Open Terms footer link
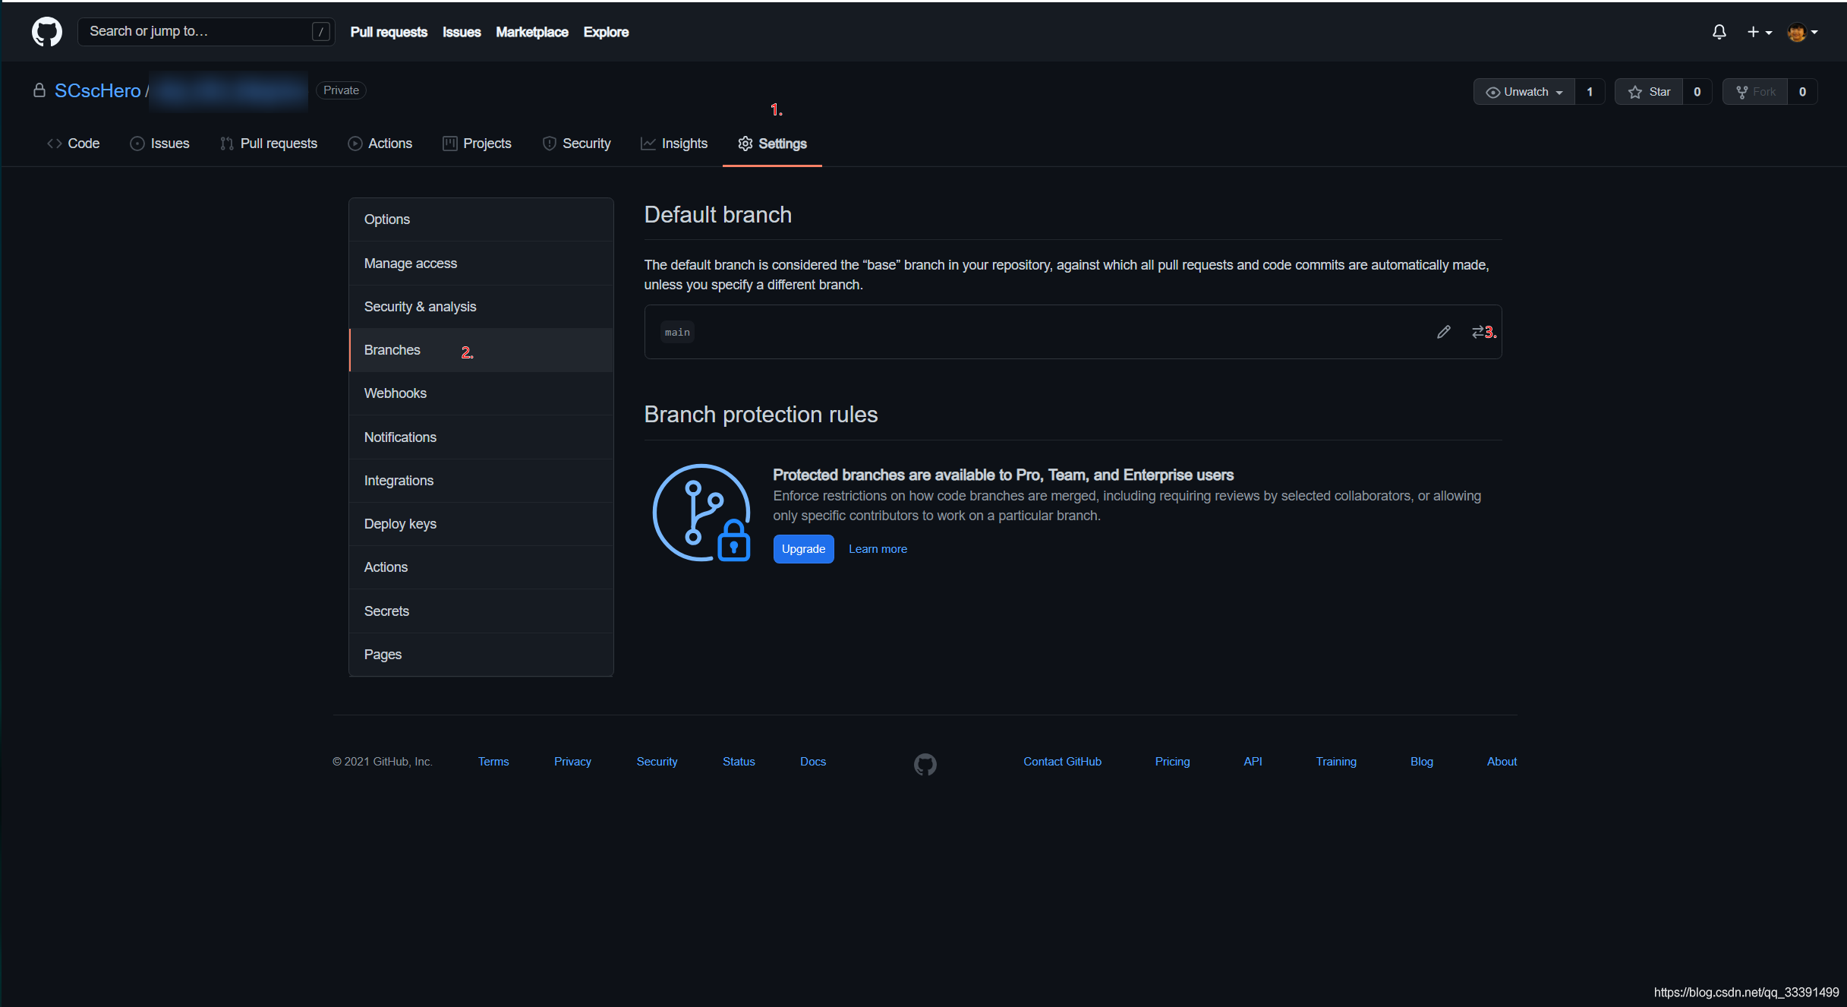The image size is (1847, 1007). (493, 762)
